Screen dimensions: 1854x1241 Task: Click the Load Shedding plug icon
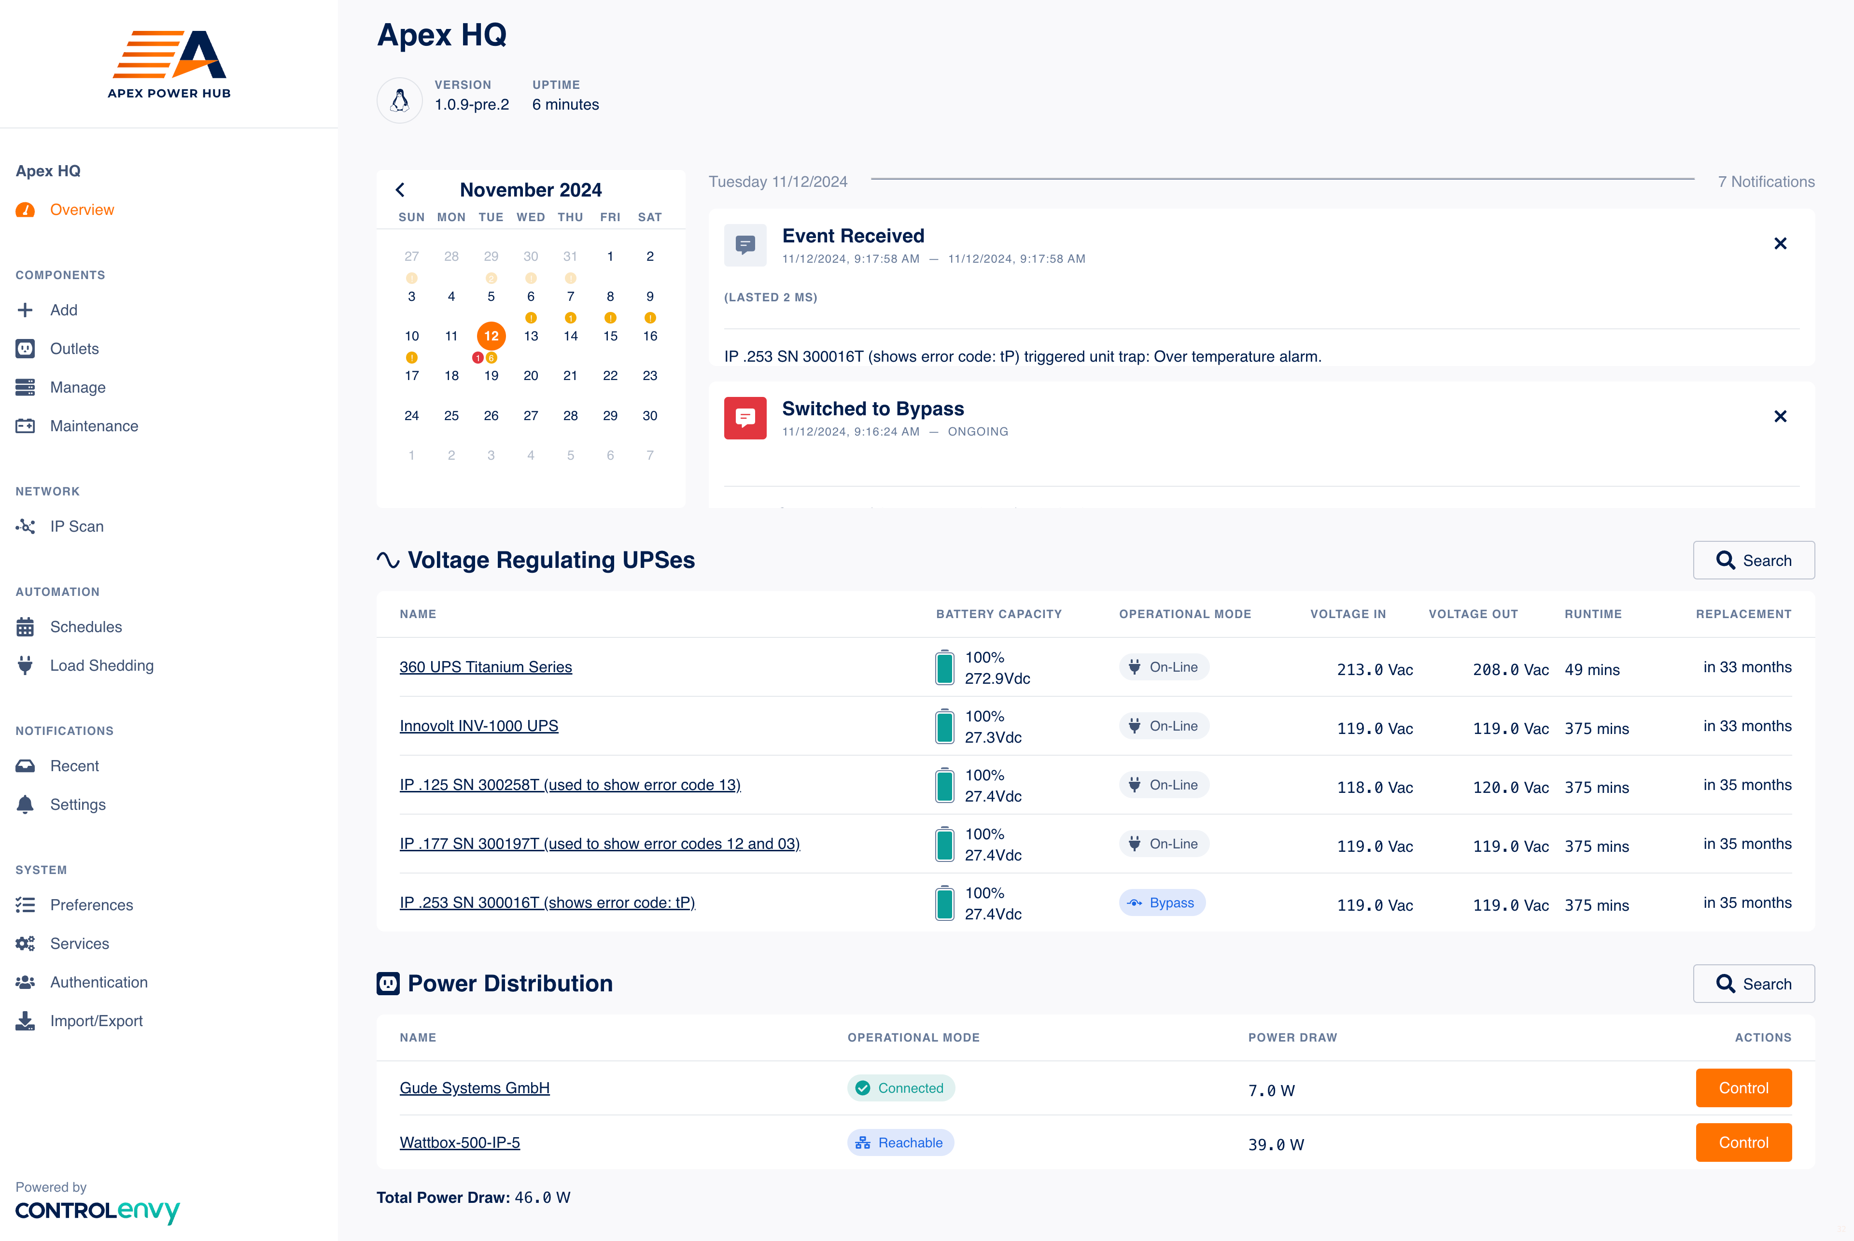[x=25, y=665]
